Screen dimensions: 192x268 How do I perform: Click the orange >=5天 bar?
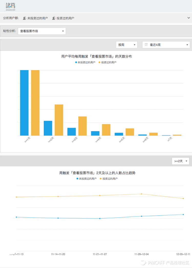[x=130, y=132]
